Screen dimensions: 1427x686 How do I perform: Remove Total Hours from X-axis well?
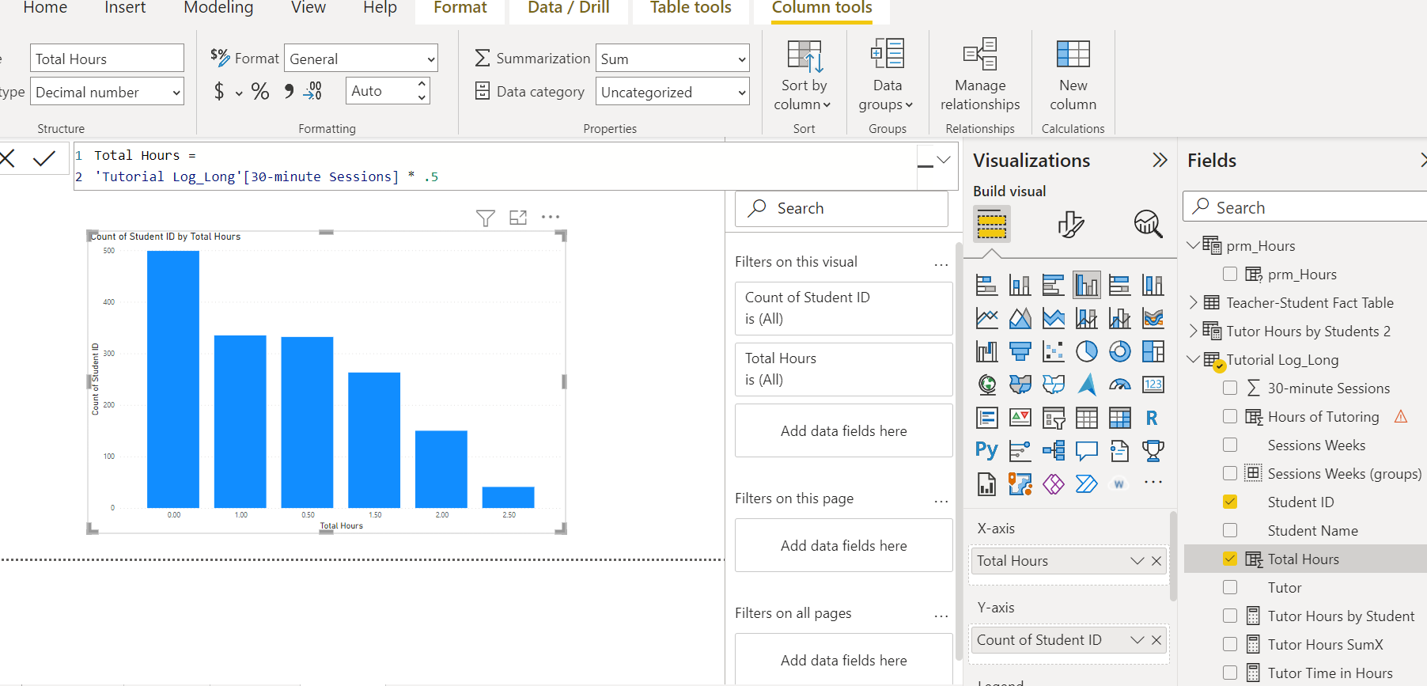point(1156,561)
